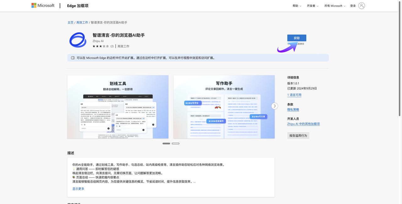Open the 隐私策略 privacy link
The height and width of the screenshot is (204, 402).
coord(293,109)
